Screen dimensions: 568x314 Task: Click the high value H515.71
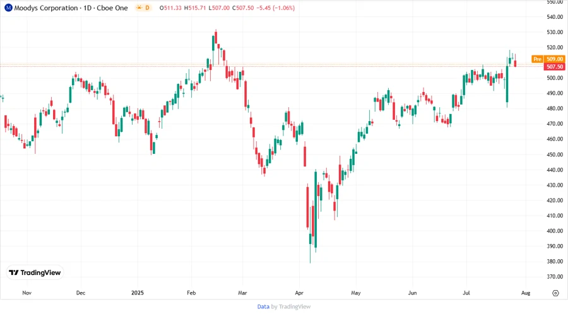pyautogui.click(x=195, y=8)
